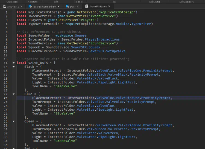Click line number 23 in the gutter

click(5, 98)
